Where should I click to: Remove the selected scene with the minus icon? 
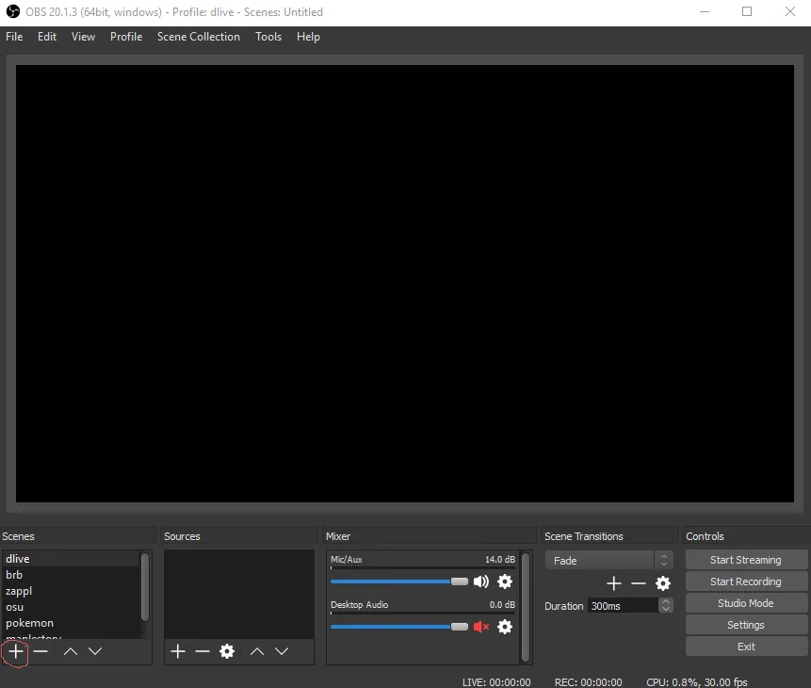(x=41, y=651)
